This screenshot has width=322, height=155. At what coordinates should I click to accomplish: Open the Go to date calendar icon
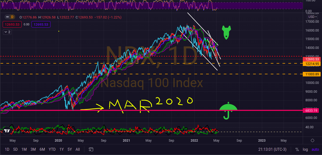[91, 149]
